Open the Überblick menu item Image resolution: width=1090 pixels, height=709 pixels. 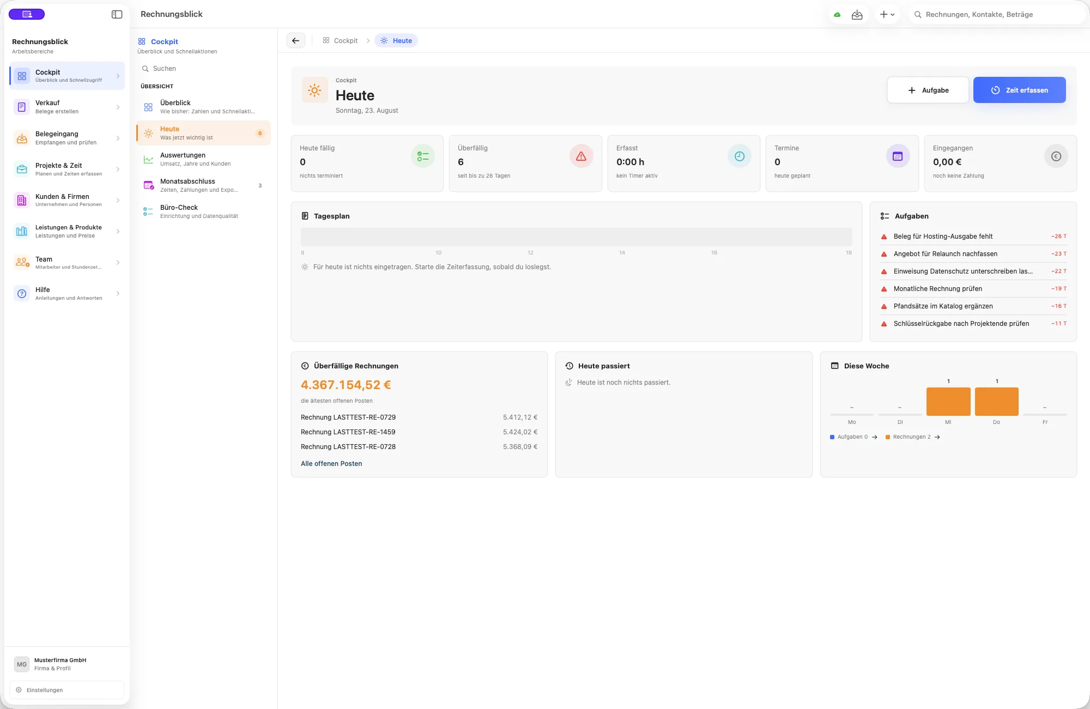[x=203, y=107]
